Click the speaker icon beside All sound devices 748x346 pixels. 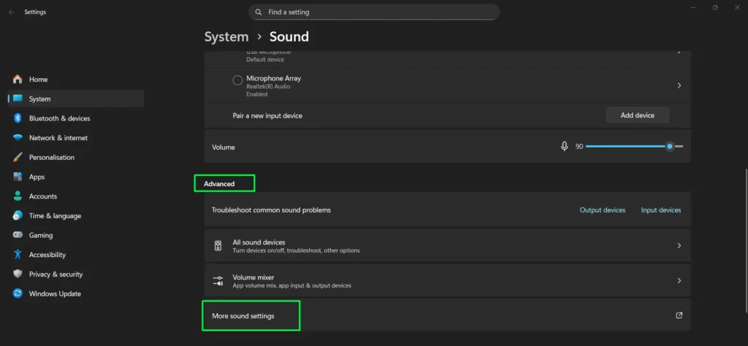tap(218, 246)
